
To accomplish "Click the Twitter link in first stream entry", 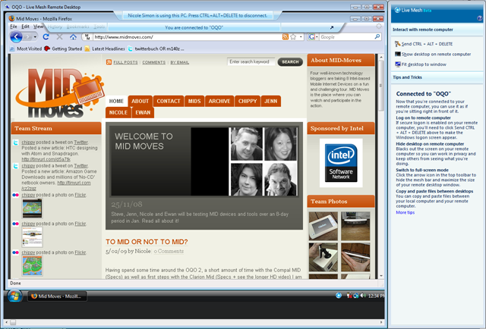I will click(x=81, y=143).
